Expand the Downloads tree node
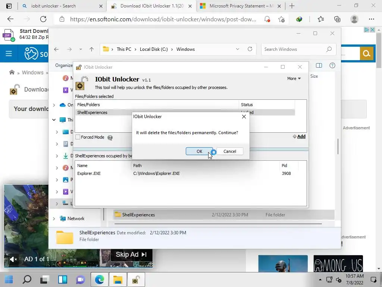The image size is (382, 287). 57,156
